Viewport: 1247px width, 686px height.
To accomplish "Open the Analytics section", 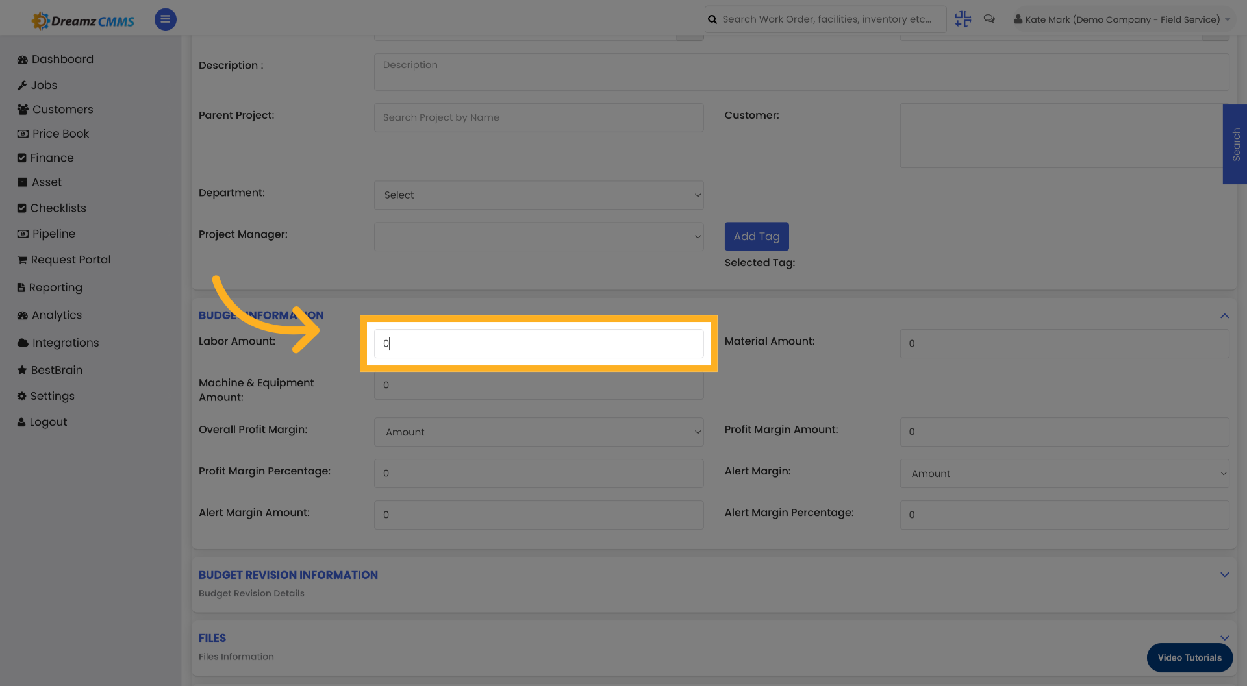I will 57,315.
